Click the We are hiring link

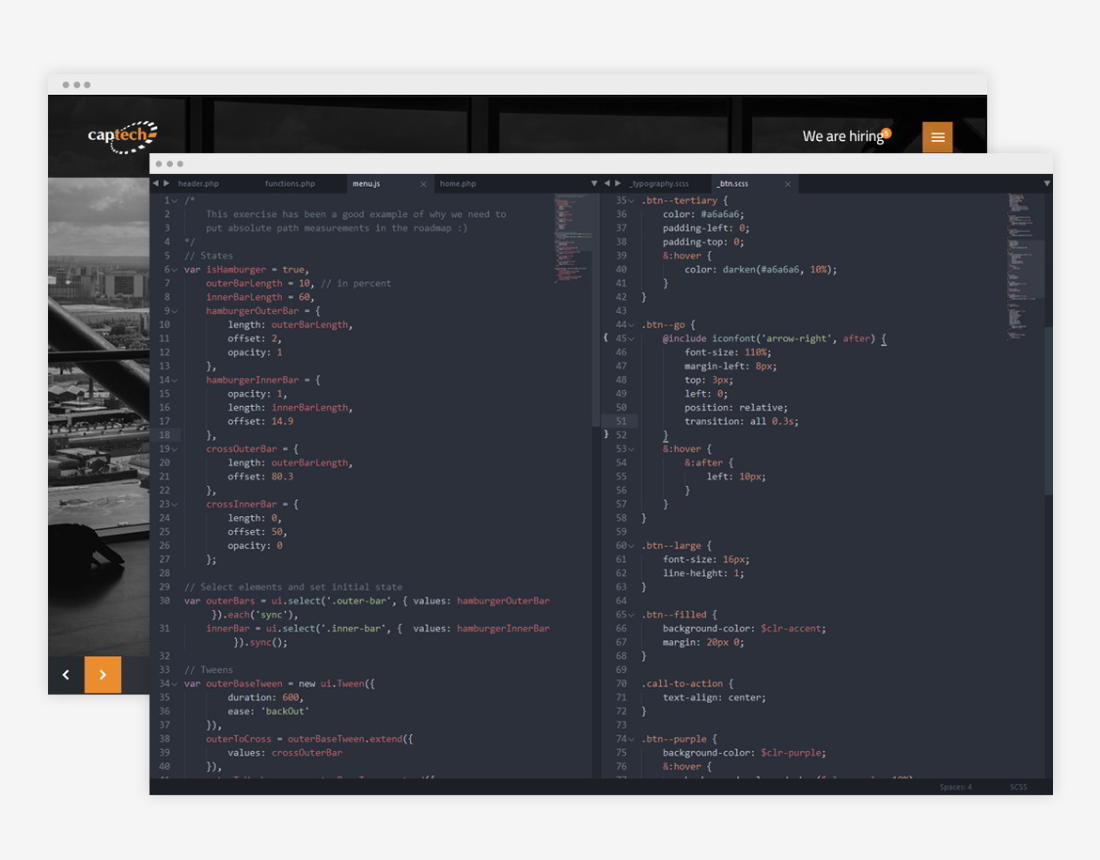842,136
